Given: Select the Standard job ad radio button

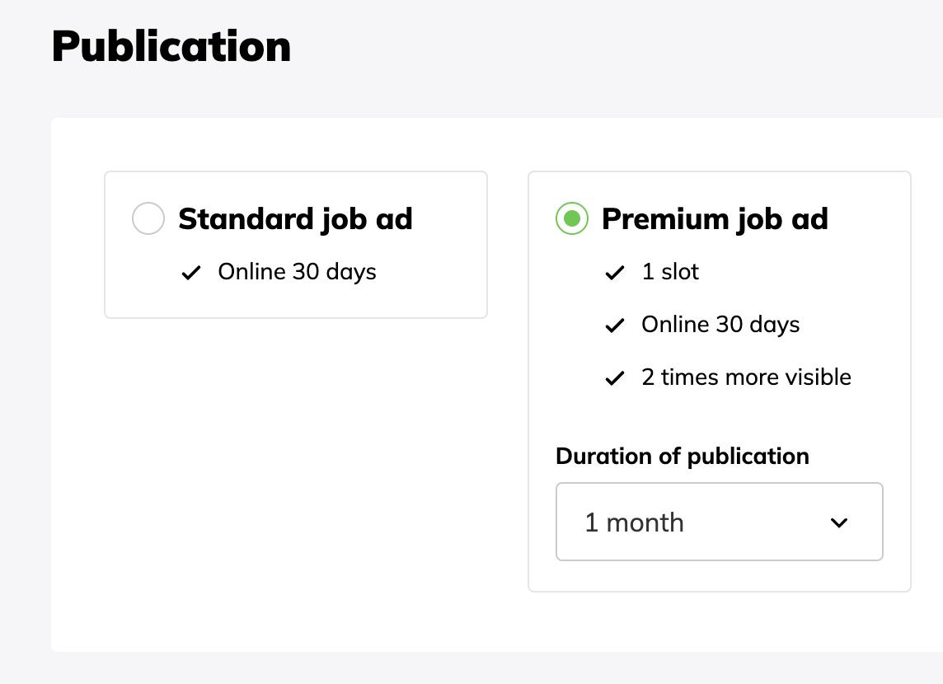Looking at the screenshot, I should (148, 219).
